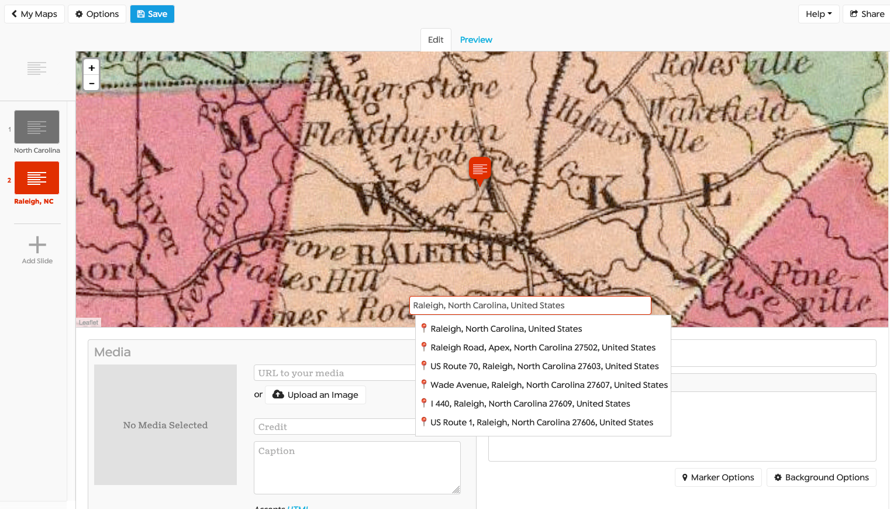Open the Share dialog
Viewport: 890px width, 509px height.
[x=866, y=13]
